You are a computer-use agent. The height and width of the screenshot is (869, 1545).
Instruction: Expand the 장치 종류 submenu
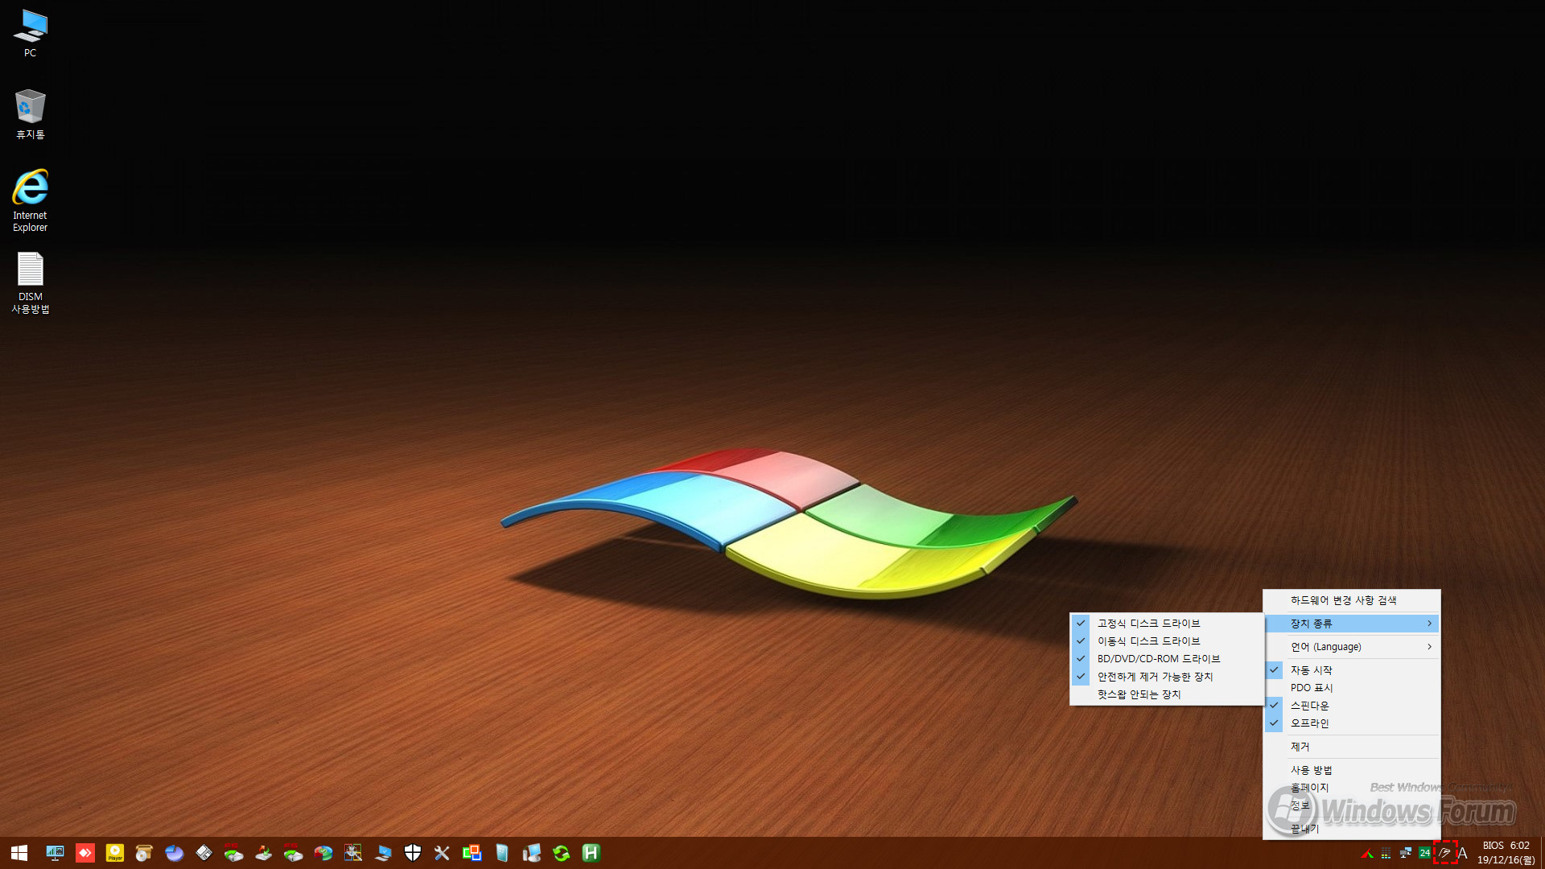pyautogui.click(x=1352, y=624)
